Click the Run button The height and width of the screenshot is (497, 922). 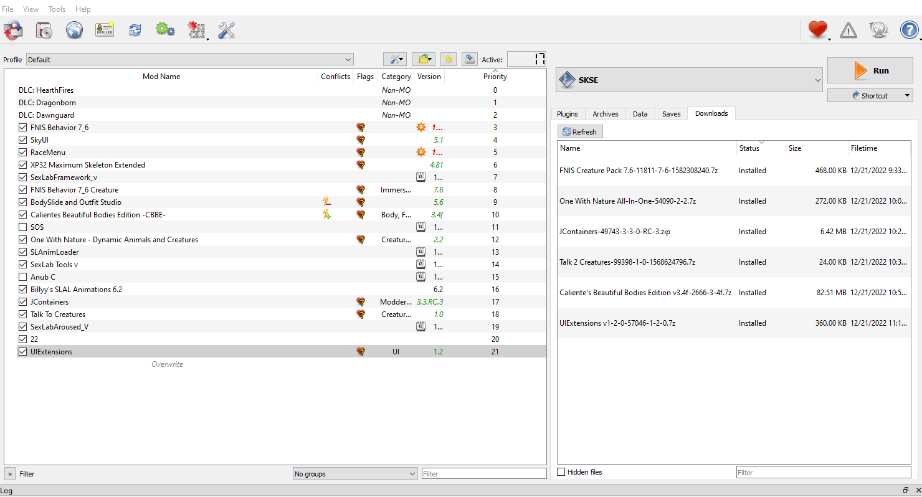pyautogui.click(x=870, y=70)
